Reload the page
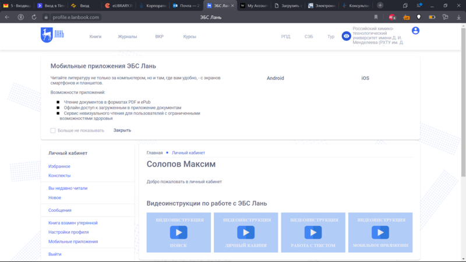The height and width of the screenshot is (262, 466). [34, 17]
